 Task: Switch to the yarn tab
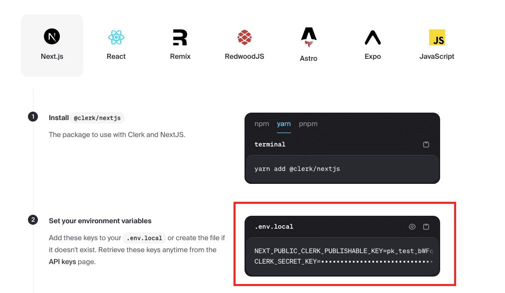pos(284,124)
